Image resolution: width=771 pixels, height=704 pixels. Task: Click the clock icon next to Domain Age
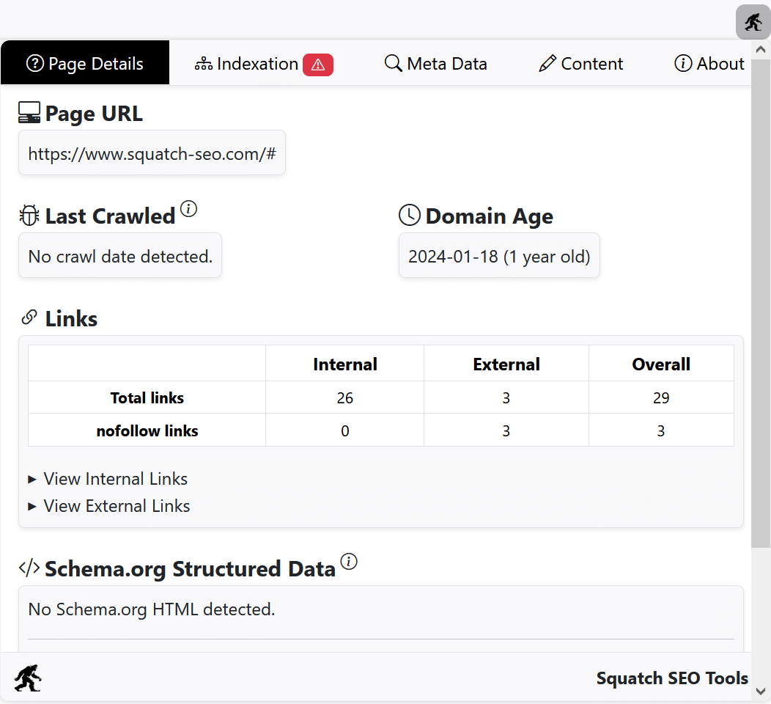408,215
